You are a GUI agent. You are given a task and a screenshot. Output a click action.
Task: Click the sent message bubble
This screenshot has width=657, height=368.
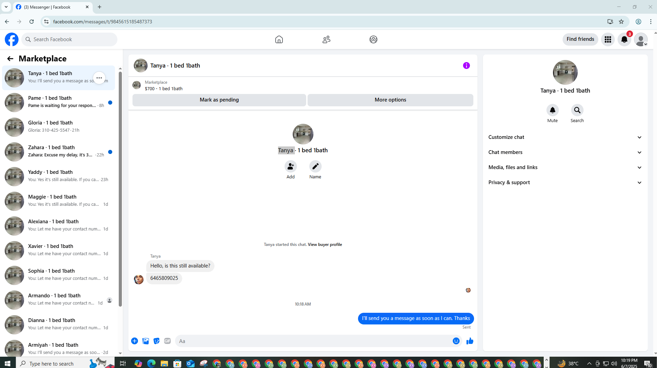pyautogui.click(x=416, y=318)
